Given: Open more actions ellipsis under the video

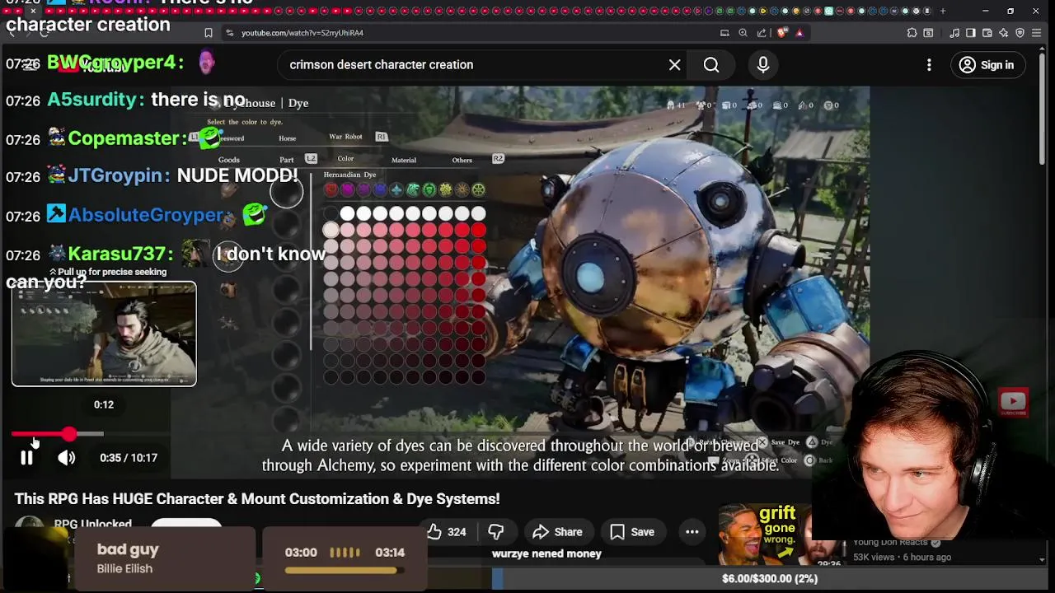Looking at the screenshot, I should [692, 532].
